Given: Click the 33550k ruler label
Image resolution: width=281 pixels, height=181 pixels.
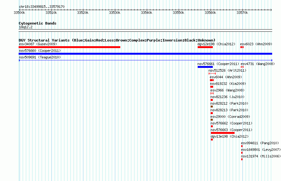Looking at the screenshot, I should tap(178, 13).
